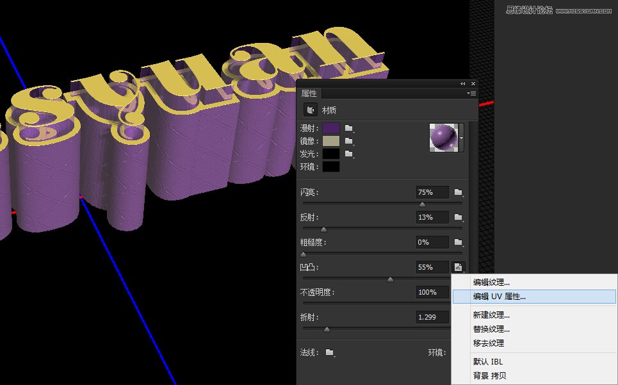Click the 漫射 purple diffuse color swatch
This screenshot has width=618, height=385.
[331, 127]
